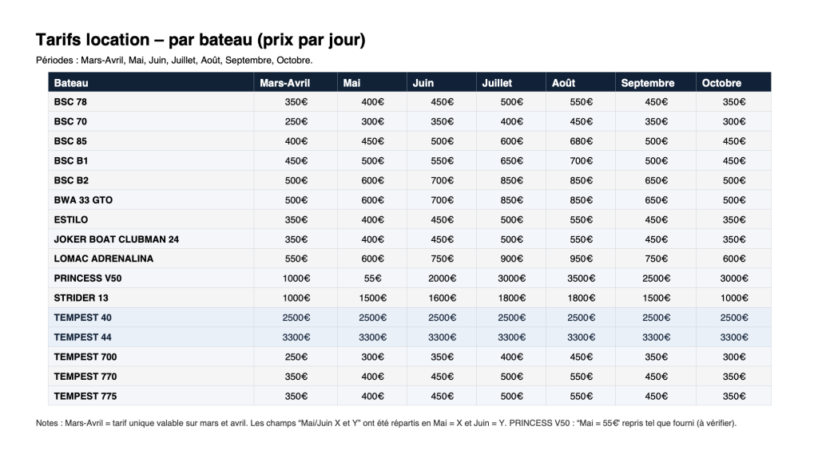Select the Septembre column header
The height and width of the screenshot is (462, 818).
647,83
